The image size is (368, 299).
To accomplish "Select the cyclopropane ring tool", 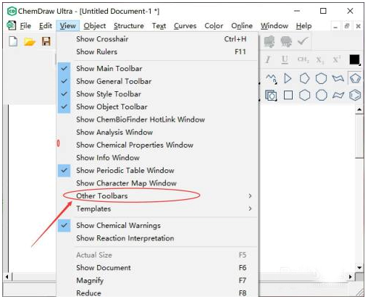I will click(x=288, y=78).
